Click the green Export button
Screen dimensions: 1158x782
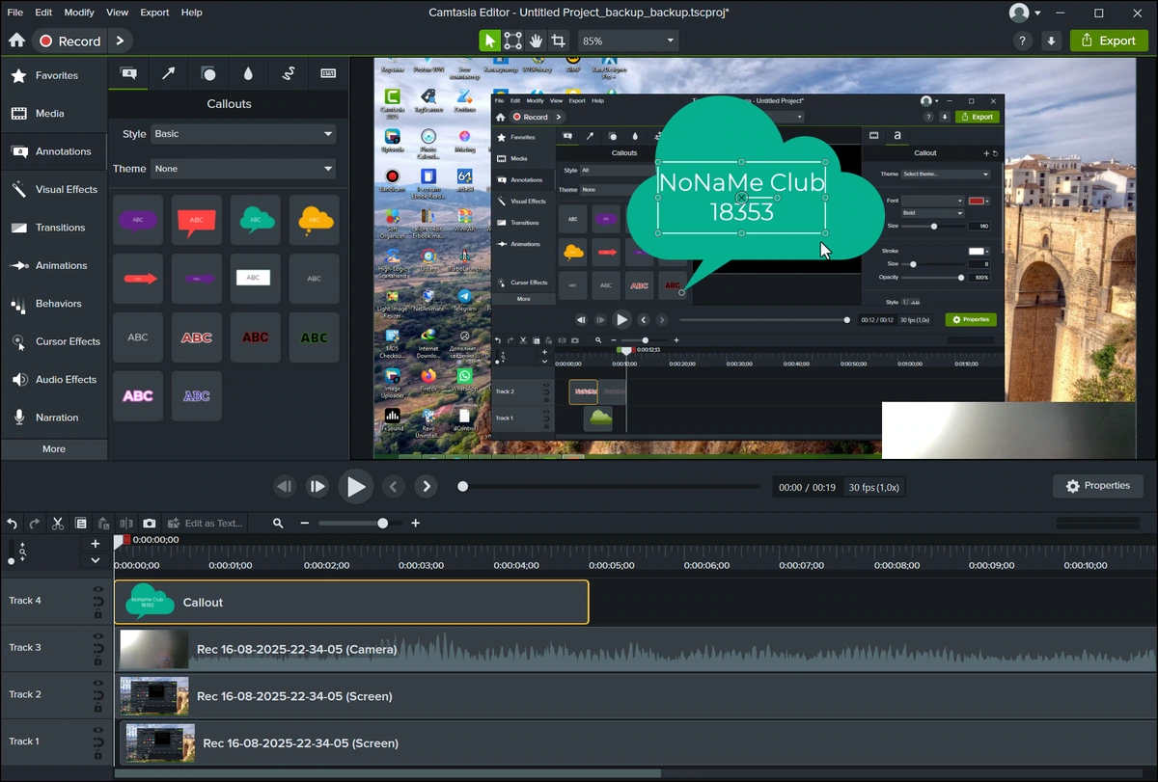point(1109,40)
